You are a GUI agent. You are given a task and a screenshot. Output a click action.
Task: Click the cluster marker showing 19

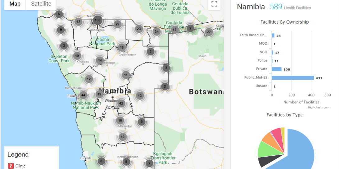pyautogui.click(x=99, y=94)
